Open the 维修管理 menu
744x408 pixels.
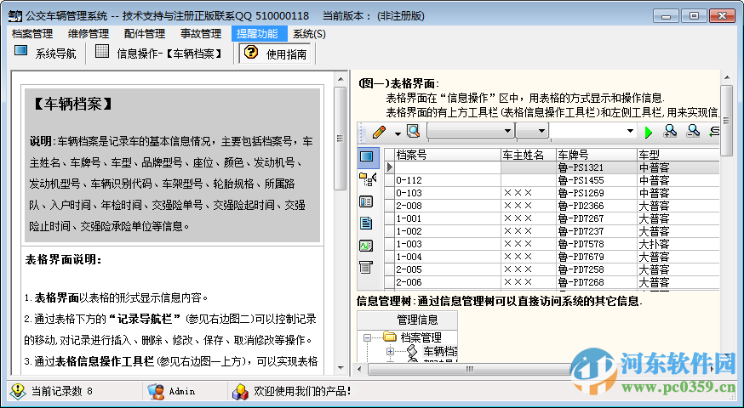[89, 34]
